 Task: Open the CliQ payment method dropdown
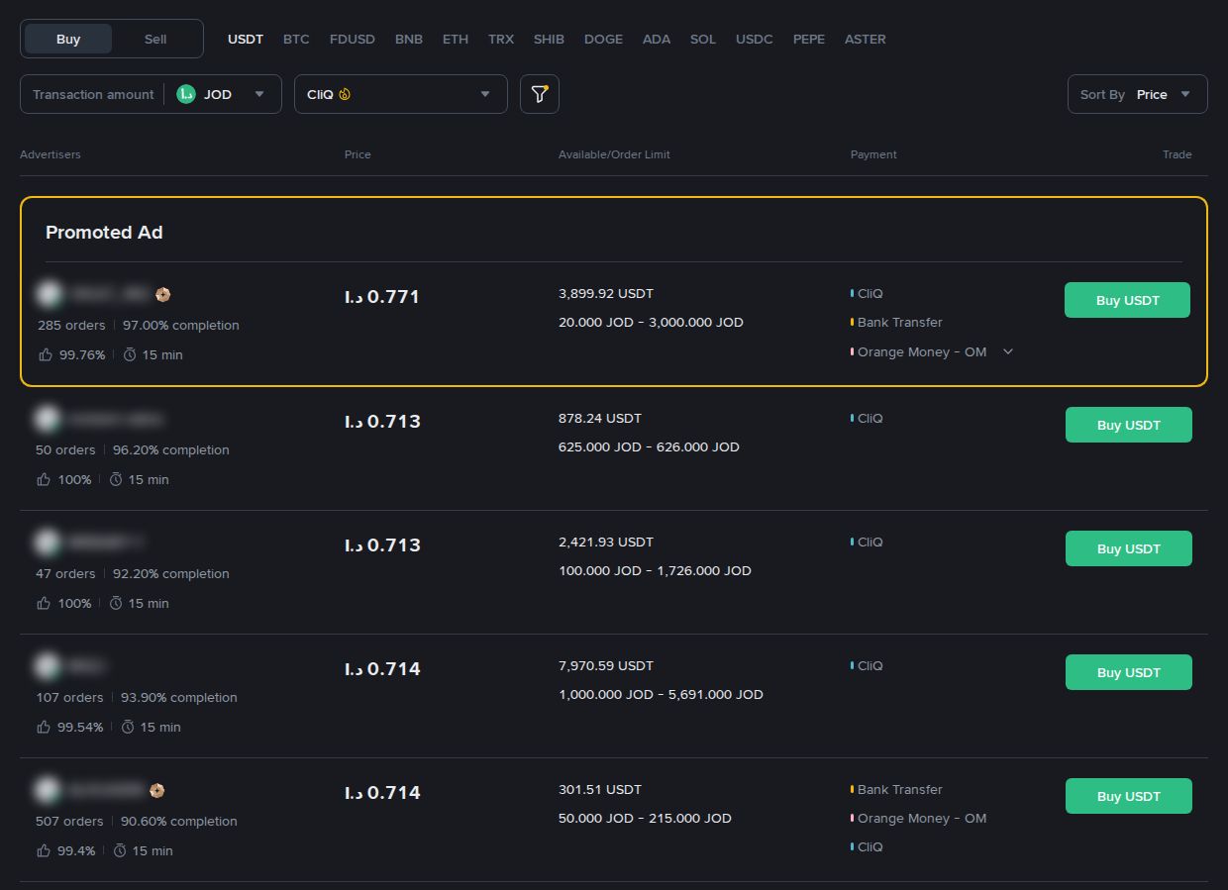(x=401, y=94)
